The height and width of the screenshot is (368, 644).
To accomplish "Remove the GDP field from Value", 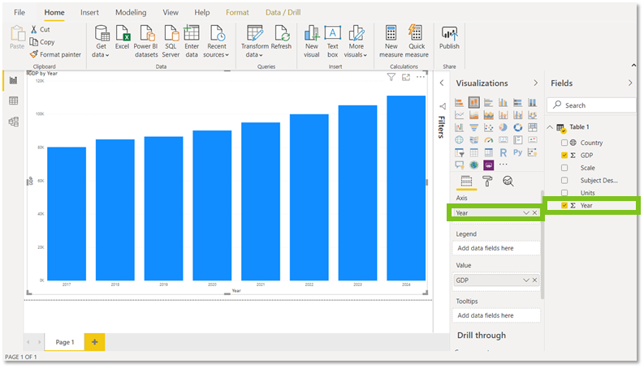I will click(534, 280).
